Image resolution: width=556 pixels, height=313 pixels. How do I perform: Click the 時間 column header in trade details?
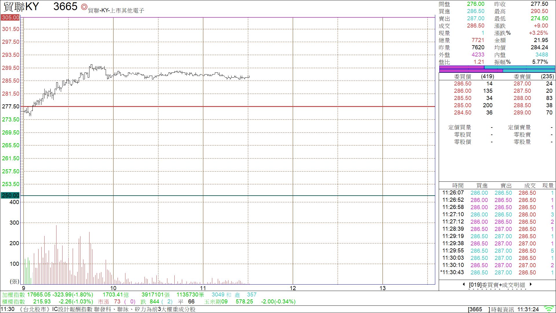458,185
